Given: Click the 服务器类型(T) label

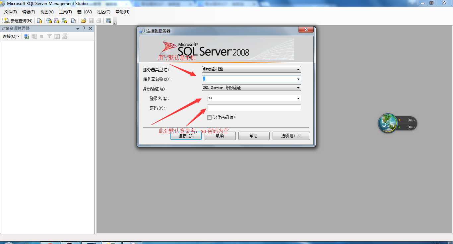Looking at the screenshot, I should [x=156, y=70].
